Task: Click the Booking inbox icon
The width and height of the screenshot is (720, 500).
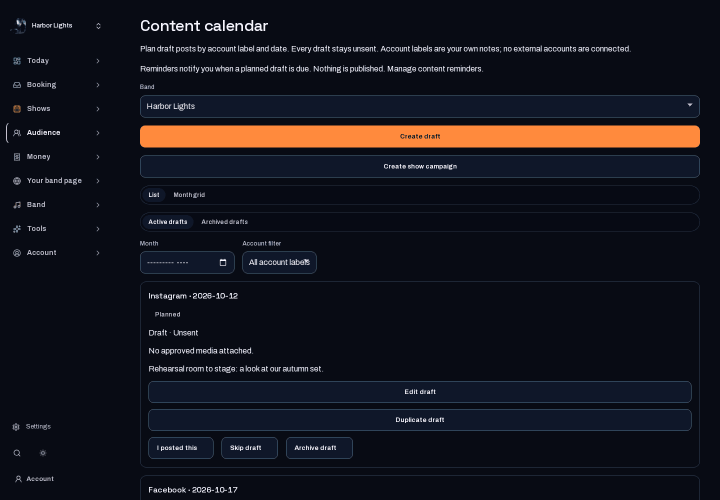Action: point(17,85)
